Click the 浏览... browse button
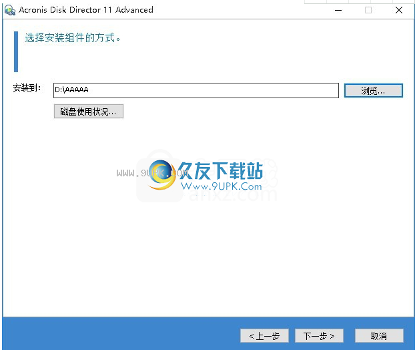Viewport: 415px width, 350px height. (373, 91)
